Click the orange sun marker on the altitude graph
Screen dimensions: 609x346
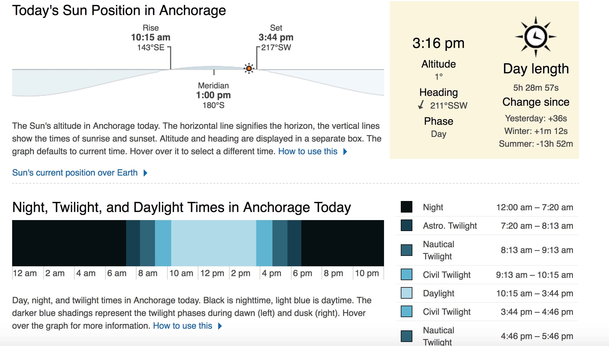tap(249, 68)
